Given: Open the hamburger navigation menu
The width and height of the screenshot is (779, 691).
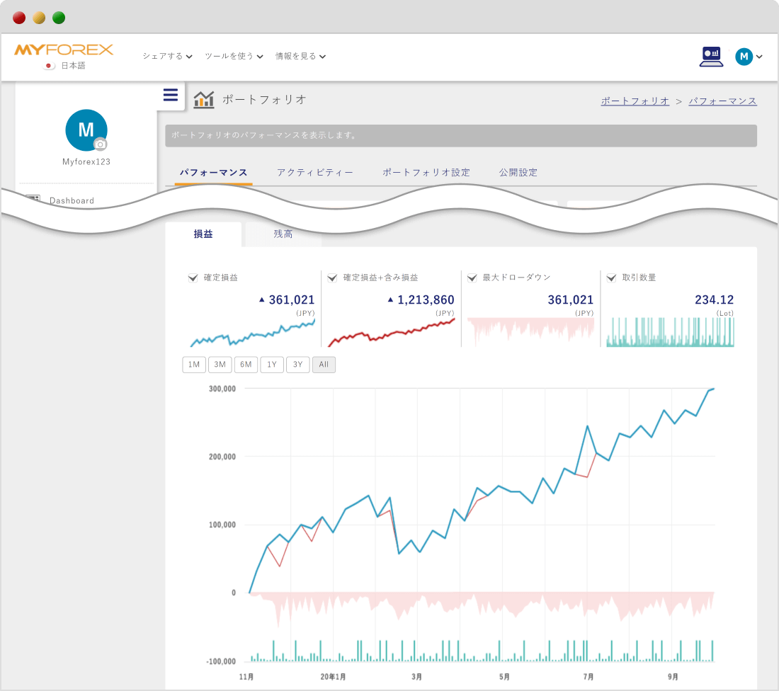Looking at the screenshot, I should click(x=170, y=95).
